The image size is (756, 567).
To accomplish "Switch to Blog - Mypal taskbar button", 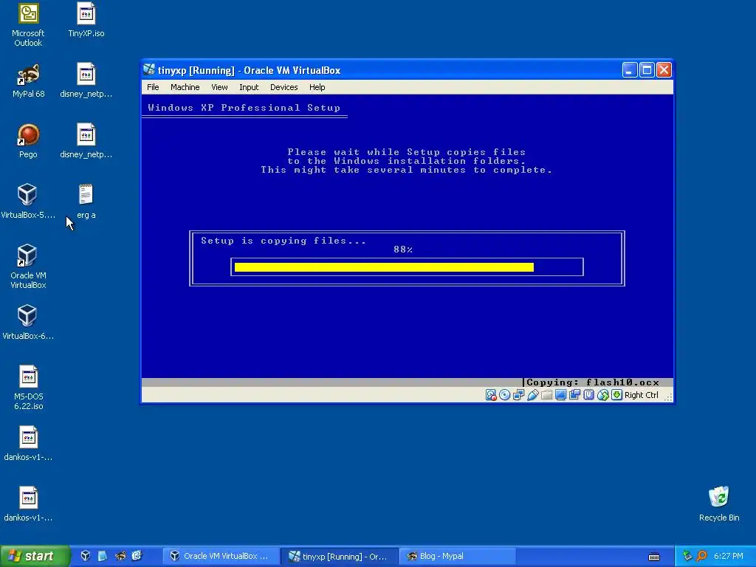I will coord(458,556).
